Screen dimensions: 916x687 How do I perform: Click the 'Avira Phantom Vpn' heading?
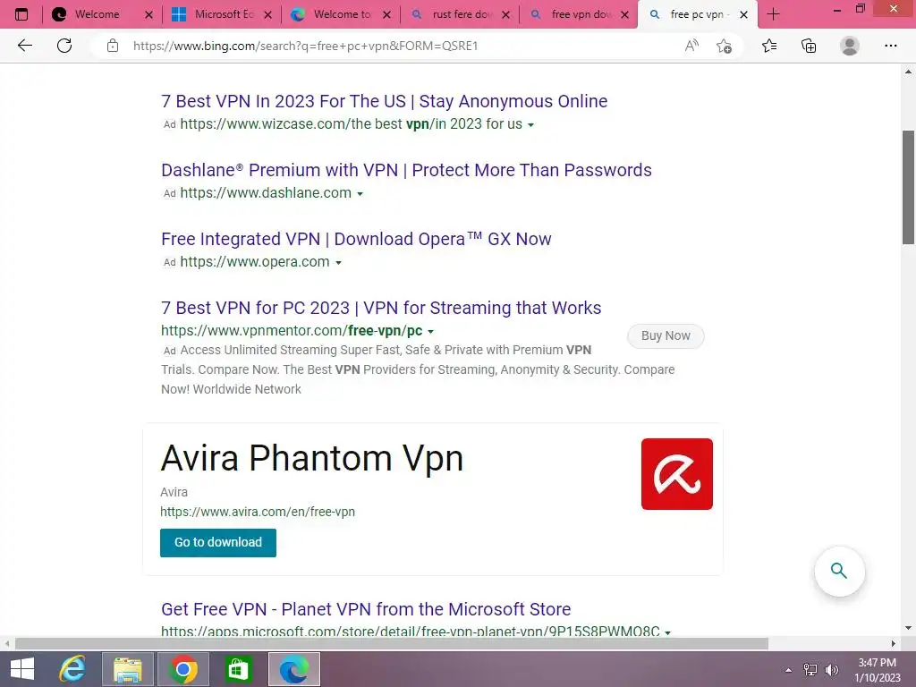(x=312, y=457)
